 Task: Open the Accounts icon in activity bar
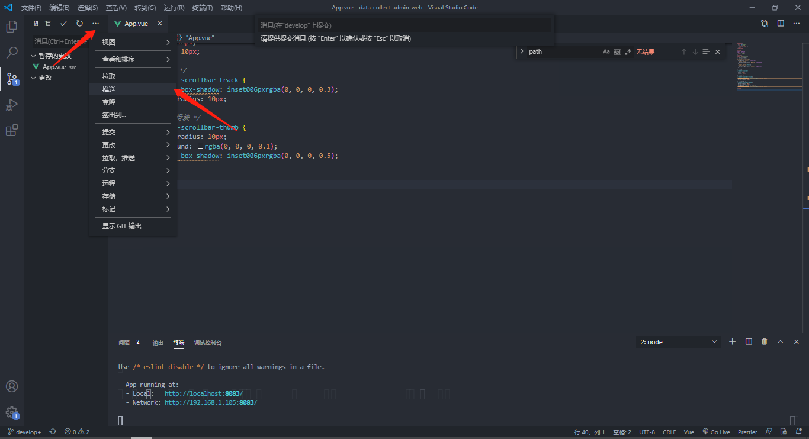[11, 386]
